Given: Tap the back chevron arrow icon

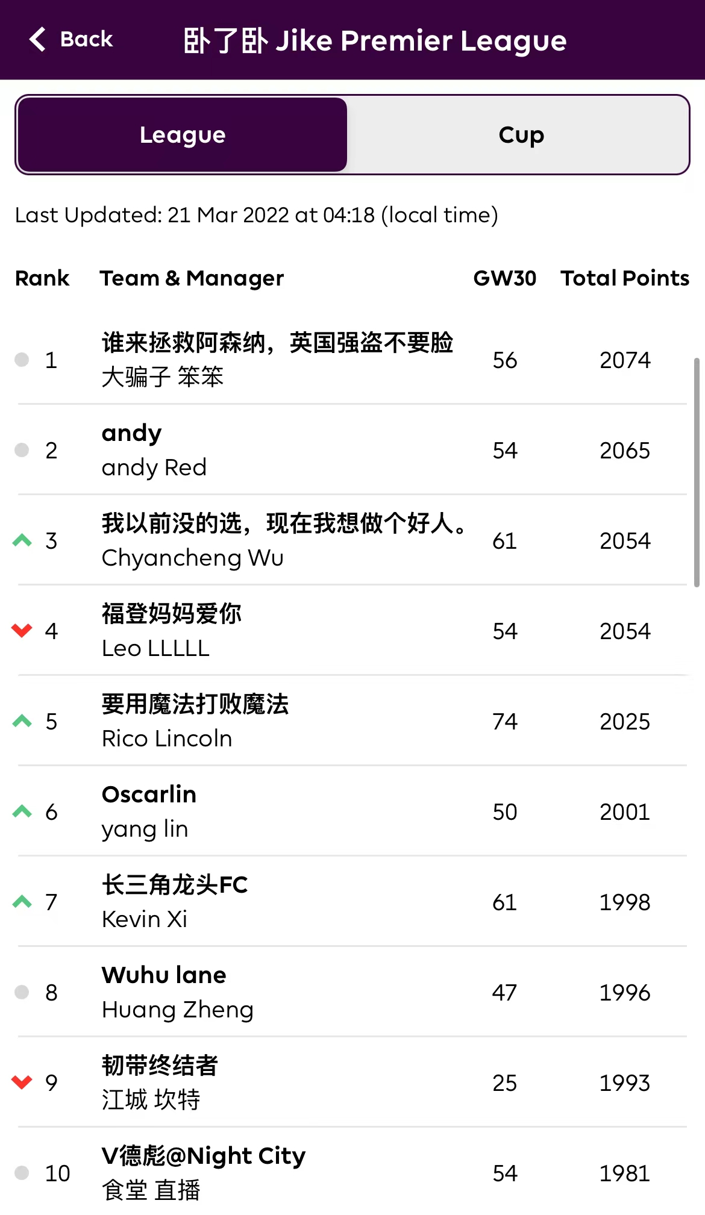Looking at the screenshot, I should 37,40.
